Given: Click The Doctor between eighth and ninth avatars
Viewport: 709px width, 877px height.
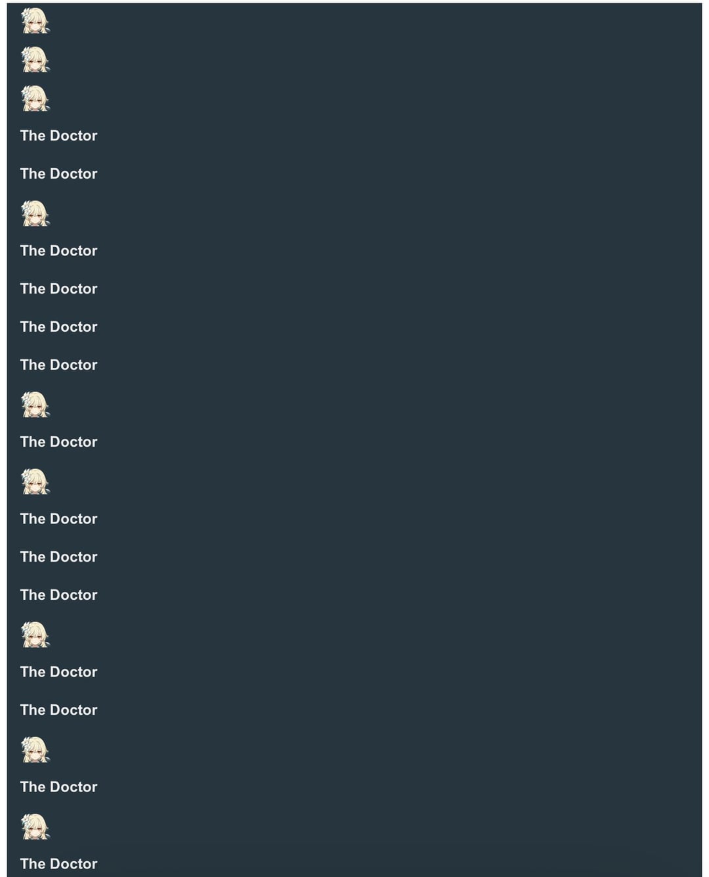Looking at the screenshot, I should [58, 787].
